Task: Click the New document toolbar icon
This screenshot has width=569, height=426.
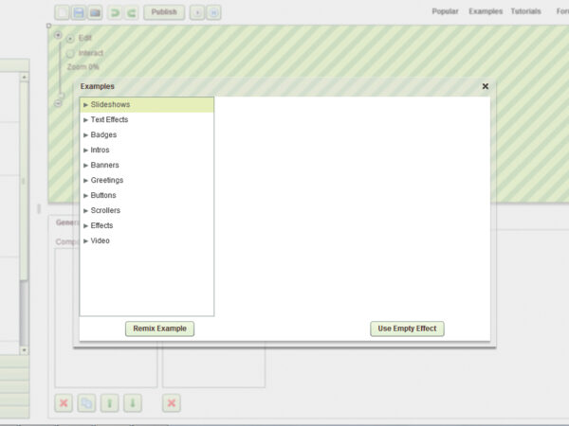Action: tap(63, 12)
